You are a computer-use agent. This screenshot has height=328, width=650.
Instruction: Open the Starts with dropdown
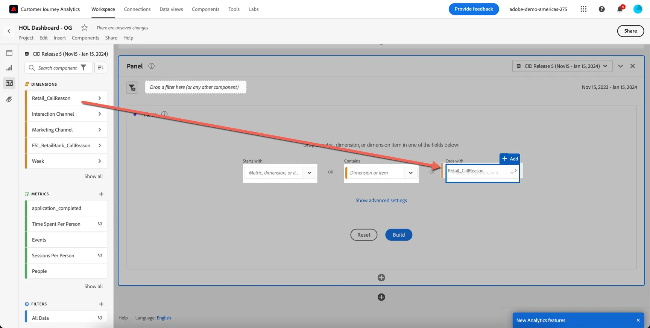[309, 173]
